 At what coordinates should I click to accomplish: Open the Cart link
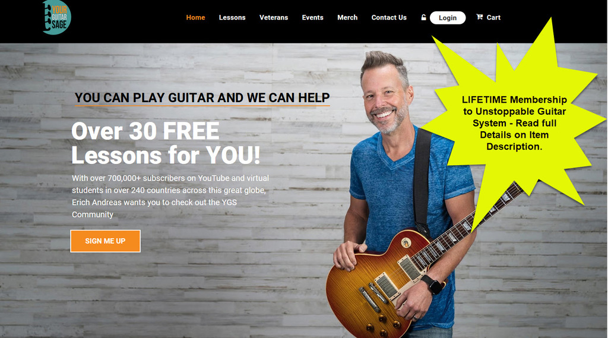coord(493,17)
